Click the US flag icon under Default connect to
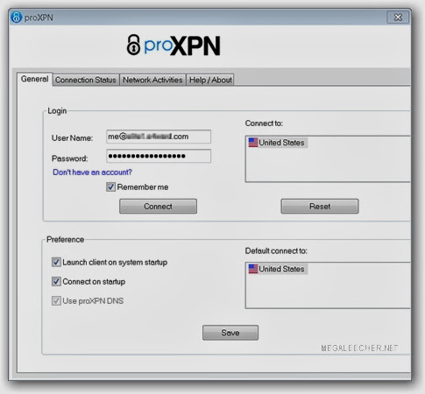Image resolution: width=425 pixels, height=394 pixels. pos(253,269)
